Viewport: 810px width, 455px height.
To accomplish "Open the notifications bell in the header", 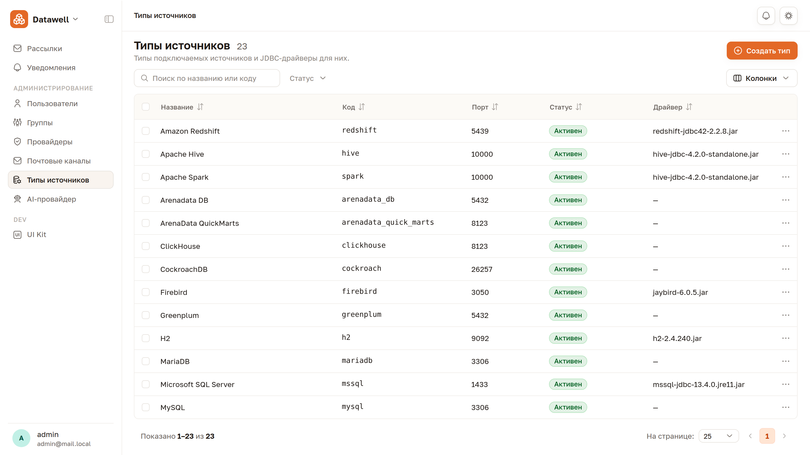I will click(x=766, y=16).
